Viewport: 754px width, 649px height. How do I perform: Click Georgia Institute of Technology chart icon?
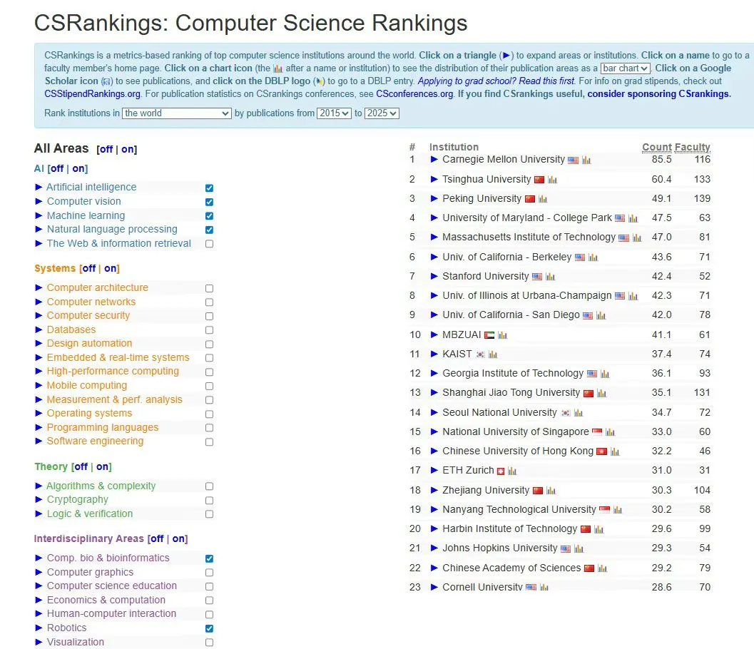(605, 374)
